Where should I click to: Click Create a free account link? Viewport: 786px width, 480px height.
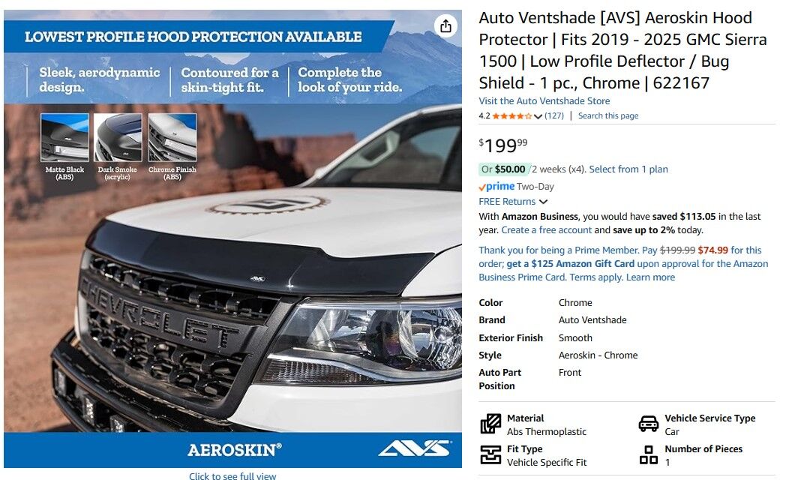coord(547,230)
